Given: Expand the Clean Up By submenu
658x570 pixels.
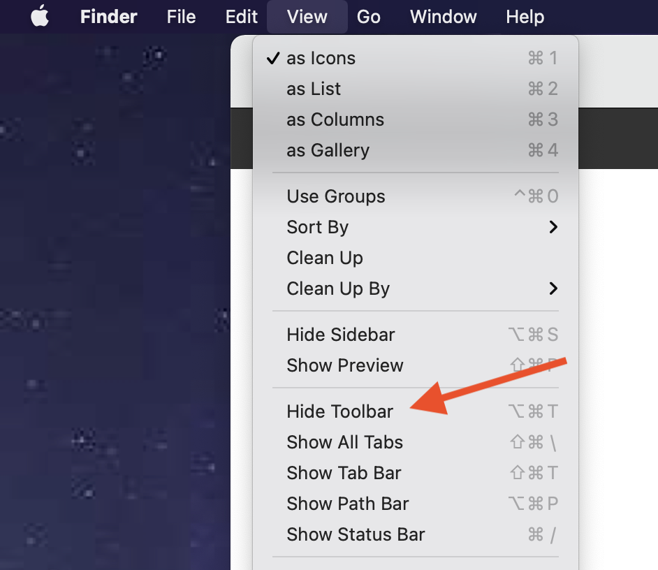Looking at the screenshot, I should pos(416,288).
